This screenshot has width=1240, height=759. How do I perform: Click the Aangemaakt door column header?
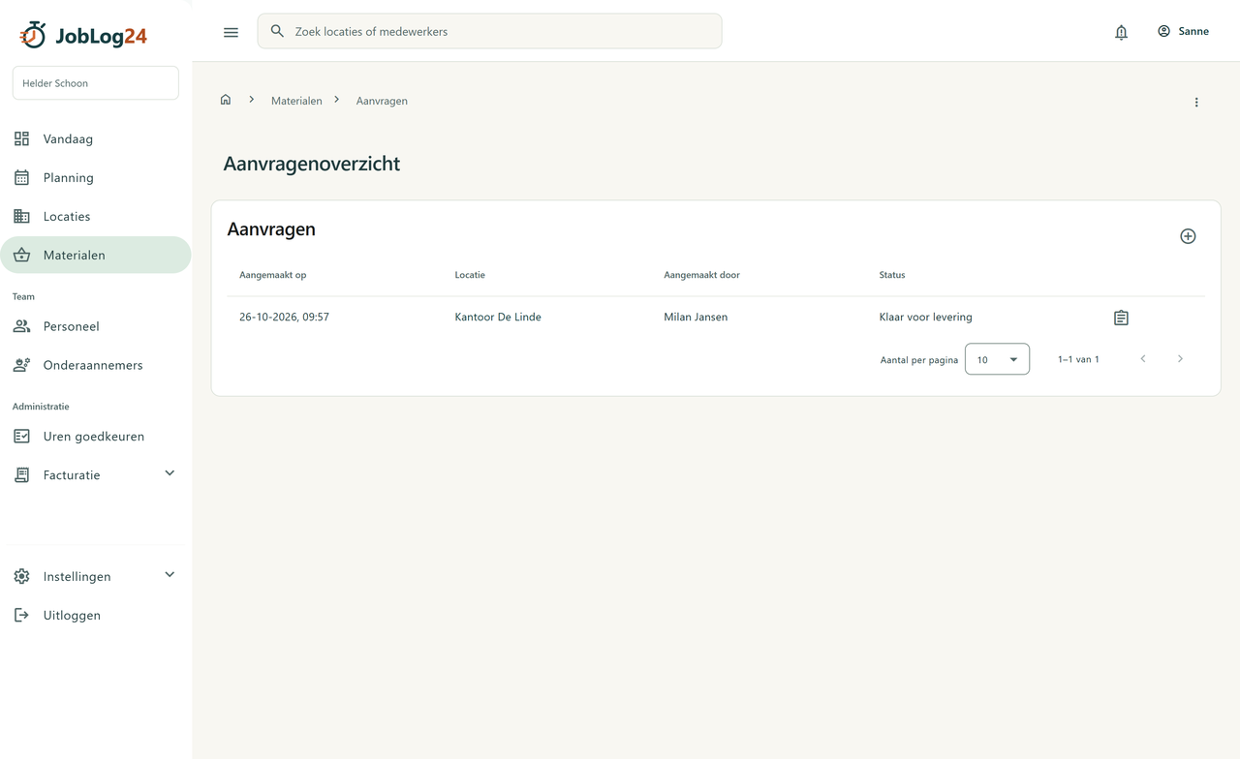pos(701,275)
